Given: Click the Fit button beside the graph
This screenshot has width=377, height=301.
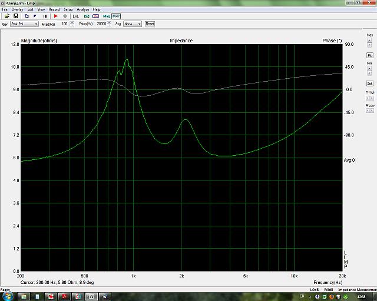Looking at the screenshot, I should [x=369, y=55].
